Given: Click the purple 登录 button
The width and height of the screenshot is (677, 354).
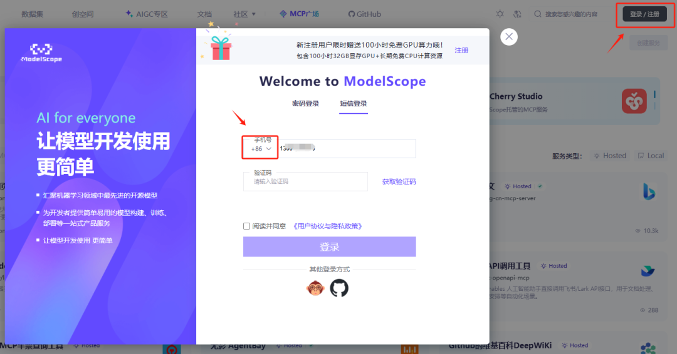Looking at the screenshot, I should click(330, 247).
